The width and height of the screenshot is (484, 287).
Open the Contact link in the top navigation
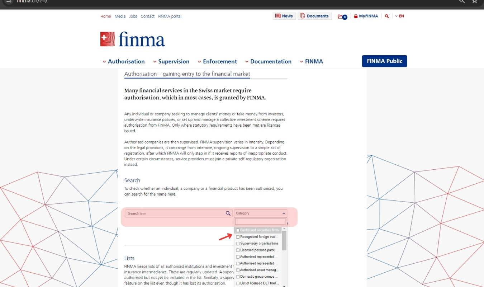coord(147,16)
